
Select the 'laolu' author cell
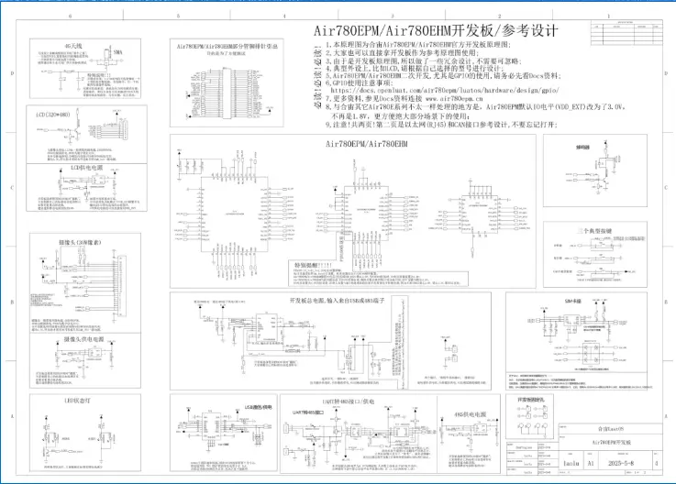571,463
